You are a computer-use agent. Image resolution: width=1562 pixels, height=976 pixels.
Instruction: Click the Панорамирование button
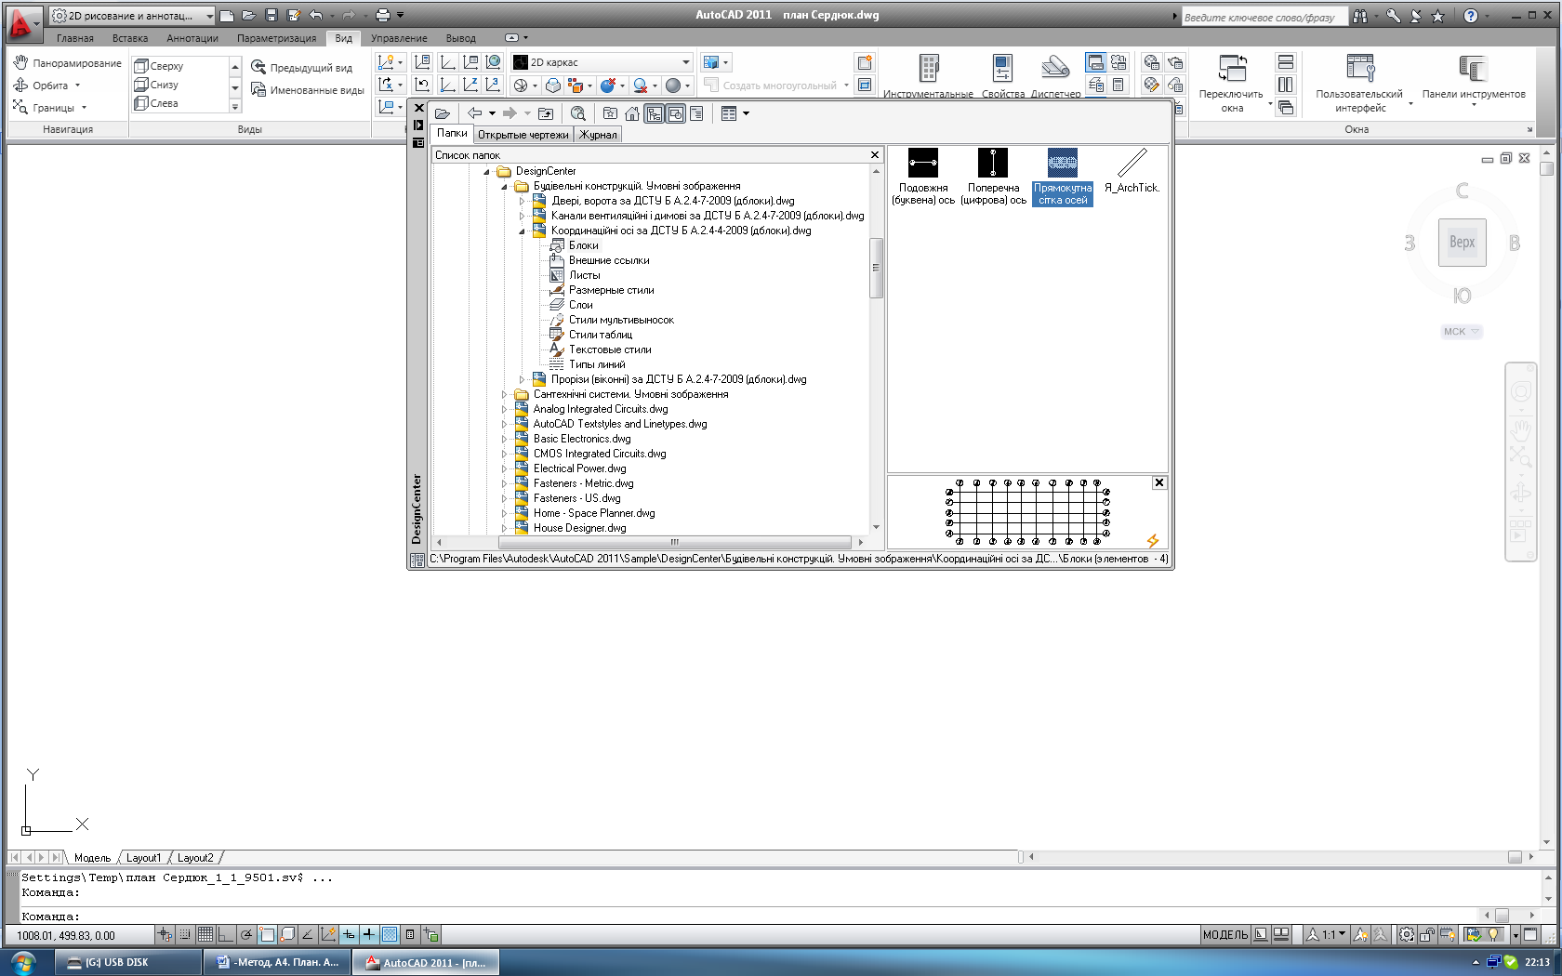click(x=68, y=63)
